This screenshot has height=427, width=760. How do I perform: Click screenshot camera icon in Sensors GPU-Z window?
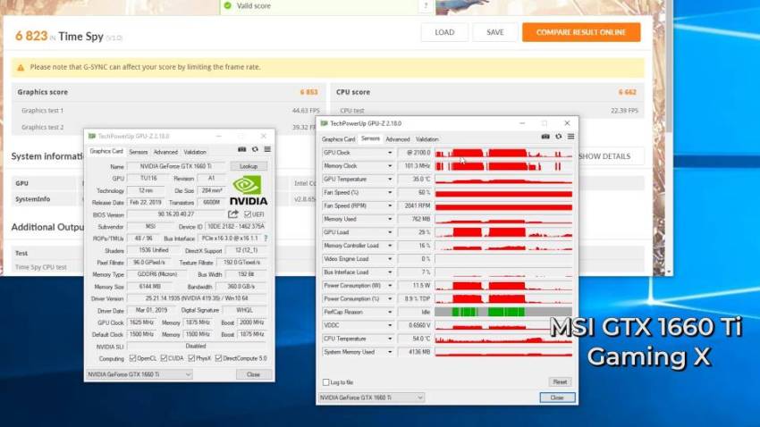coord(545,137)
